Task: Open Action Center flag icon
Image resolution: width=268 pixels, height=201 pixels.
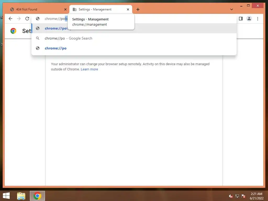Action: 243,196
